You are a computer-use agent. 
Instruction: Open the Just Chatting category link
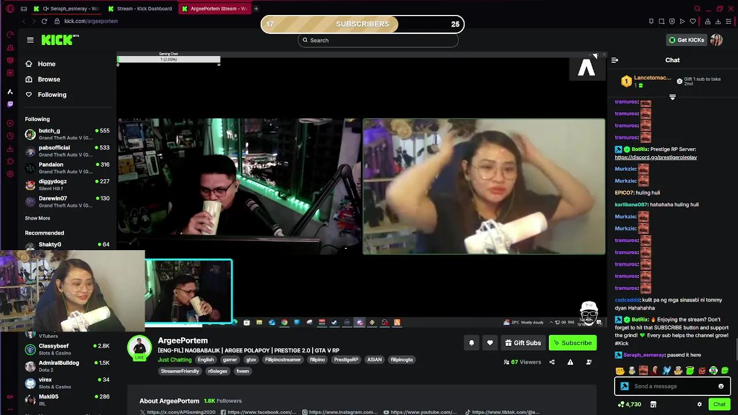click(175, 360)
